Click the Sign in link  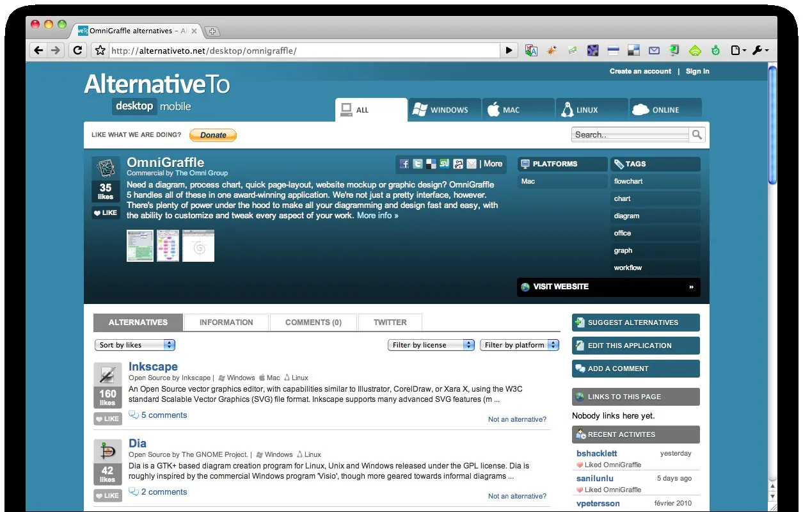click(x=697, y=71)
